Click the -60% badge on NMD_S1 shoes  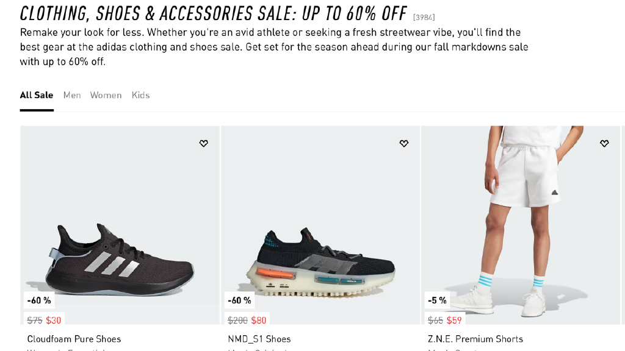tap(239, 300)
